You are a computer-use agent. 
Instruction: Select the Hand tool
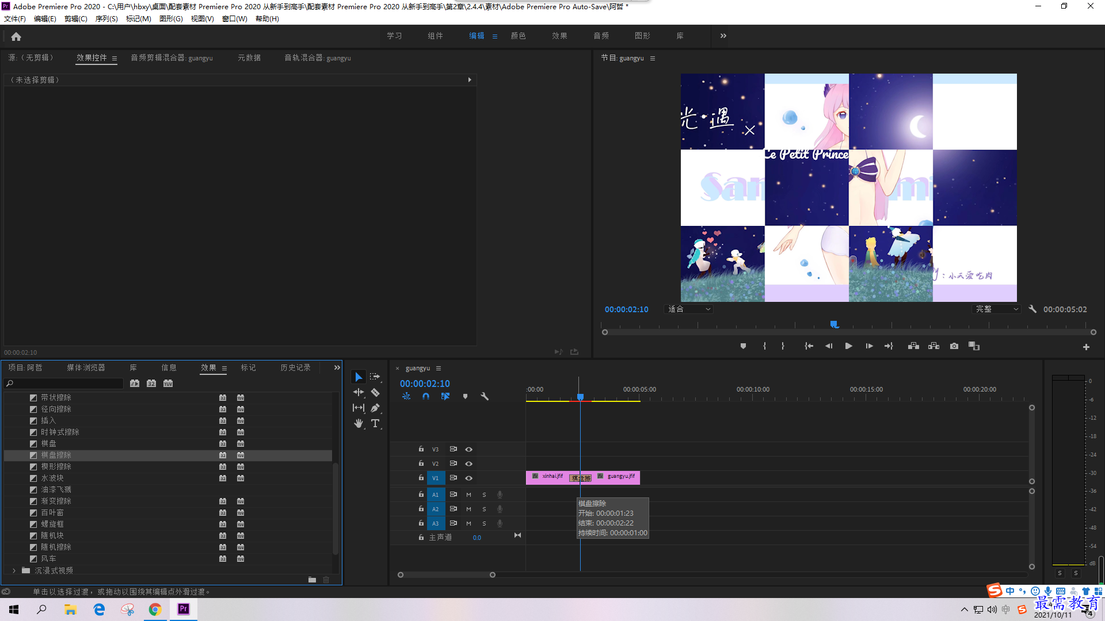359,423
